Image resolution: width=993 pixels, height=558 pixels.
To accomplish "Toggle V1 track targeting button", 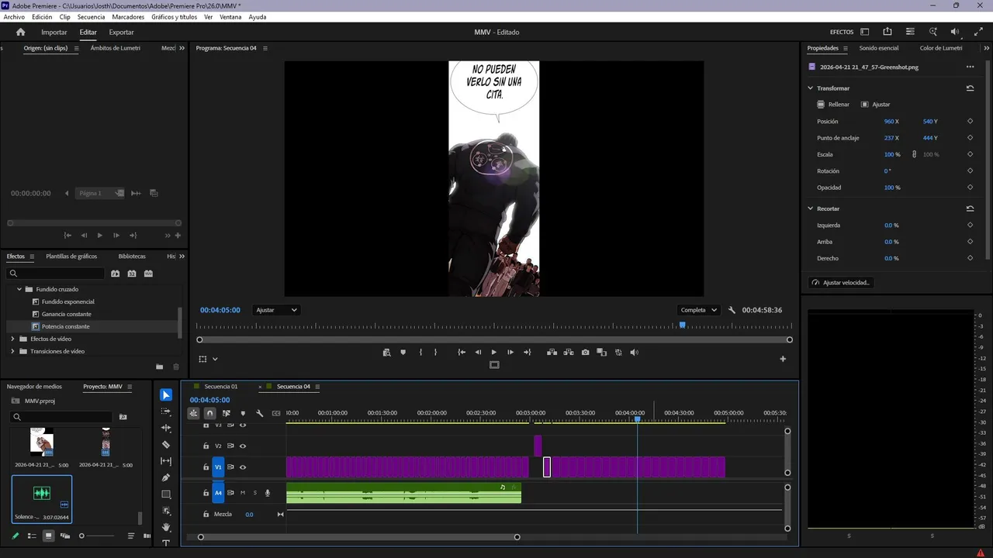I will (x=218, y=467).
